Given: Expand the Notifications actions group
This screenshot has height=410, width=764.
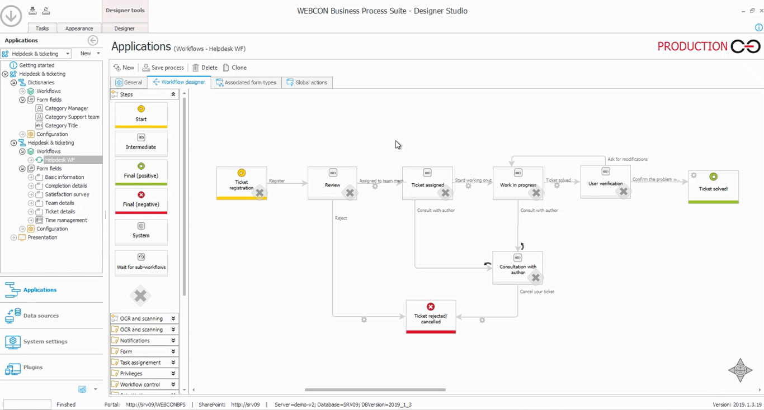Looking at the screenshot, I should click(x=173, y=341).
